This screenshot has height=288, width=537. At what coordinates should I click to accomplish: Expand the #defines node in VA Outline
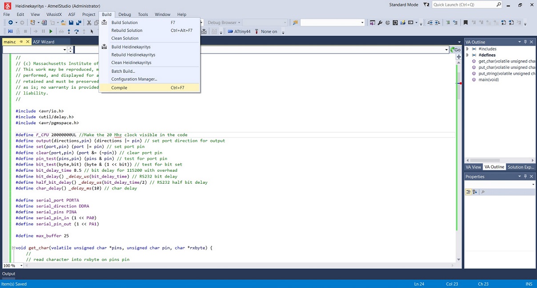tap(467, 55)
